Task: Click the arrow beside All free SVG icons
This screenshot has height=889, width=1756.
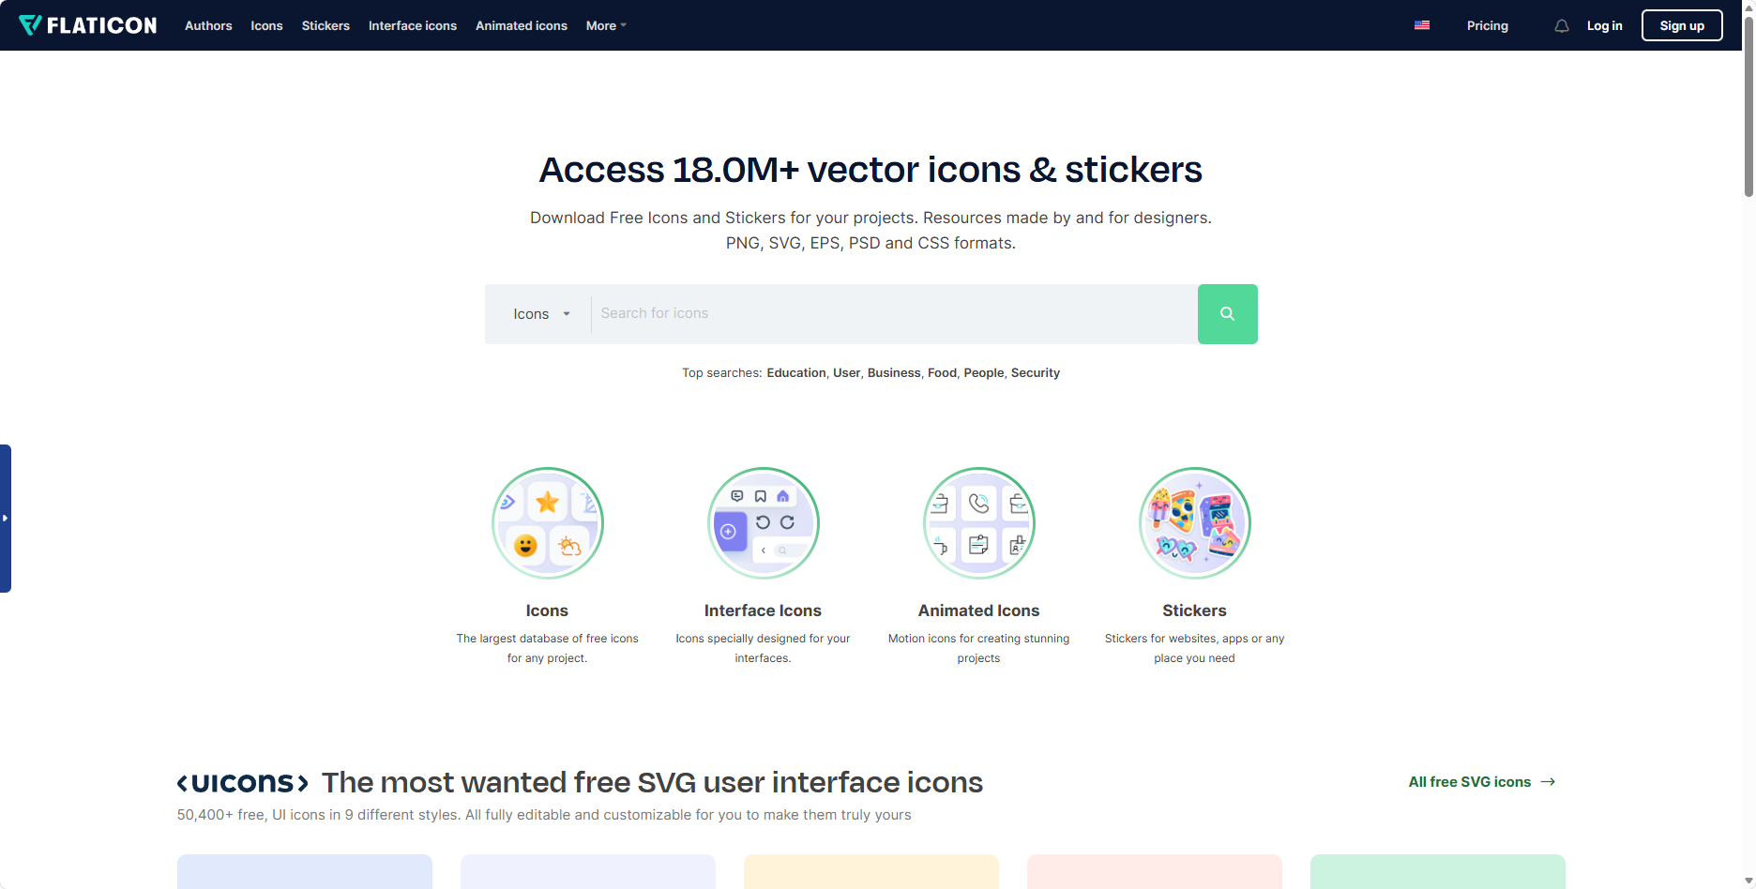Action: [1550, 781]
